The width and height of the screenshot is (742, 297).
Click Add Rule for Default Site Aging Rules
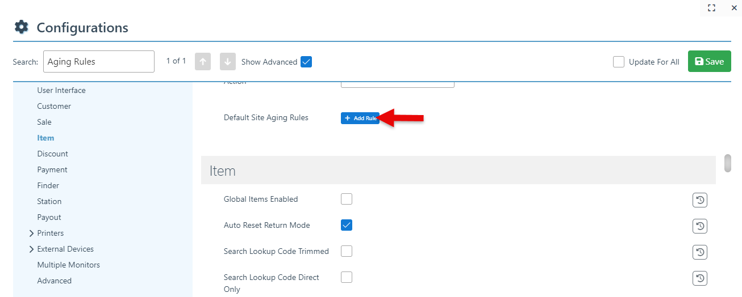pyautogui.click(x=360, y=118)
